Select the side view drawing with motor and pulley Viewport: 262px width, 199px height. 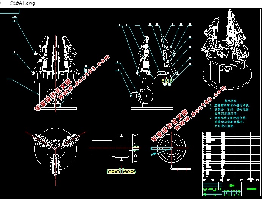[154, 73]
